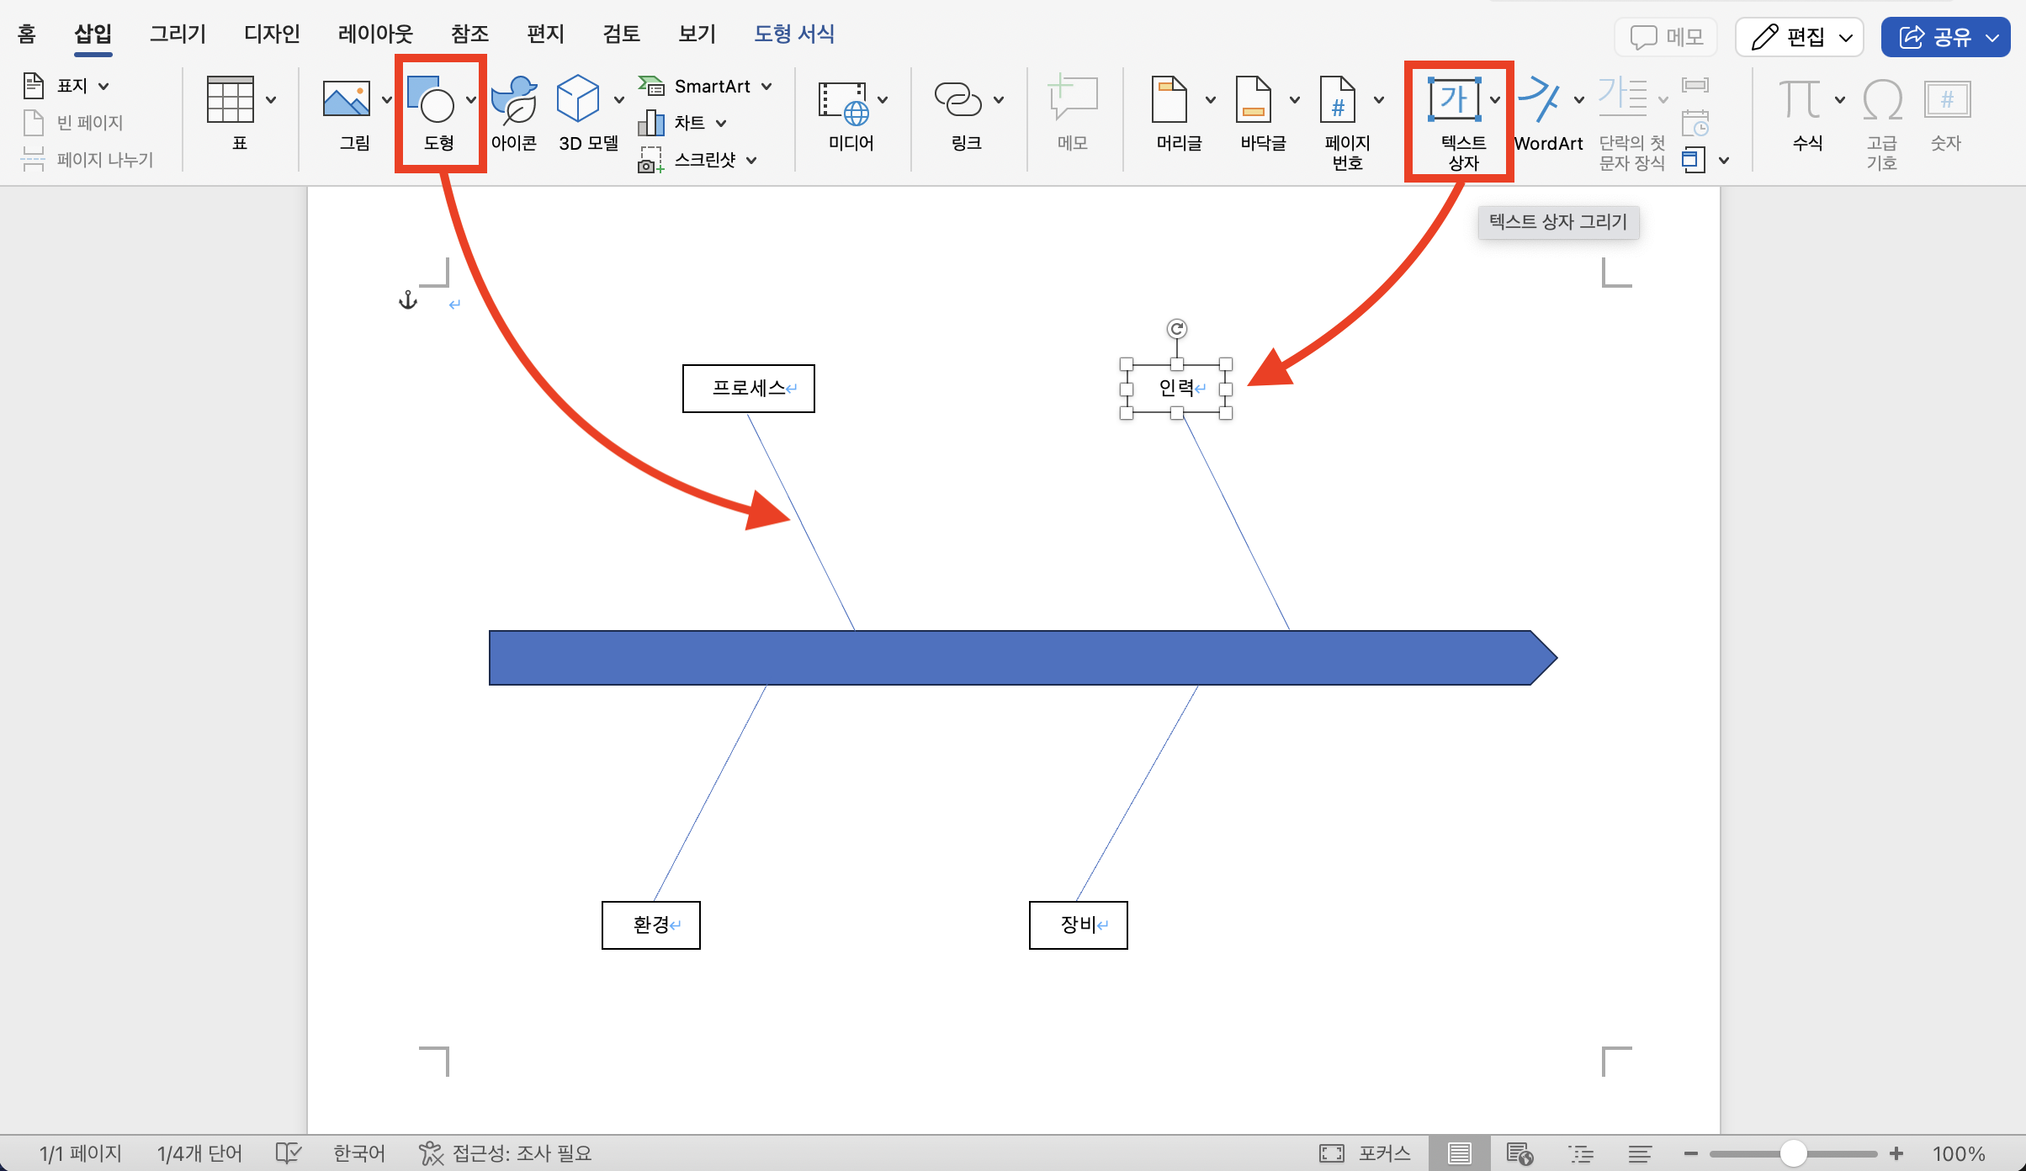The height and width of the screenshot is (1171, 2026).
Task: Expand the WordArt dropdown arrow
Action: pos(1579,99)
